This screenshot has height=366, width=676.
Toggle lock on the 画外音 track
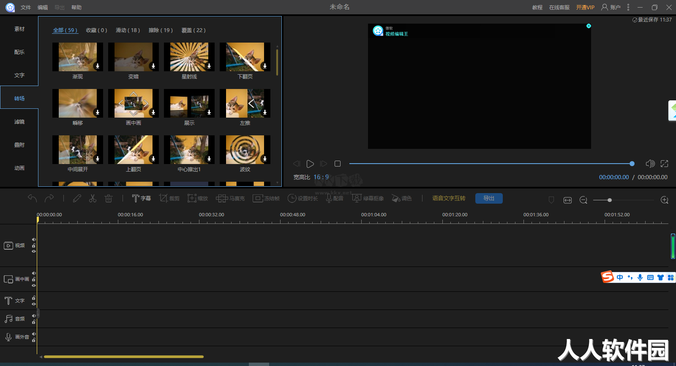coord(34,340)
